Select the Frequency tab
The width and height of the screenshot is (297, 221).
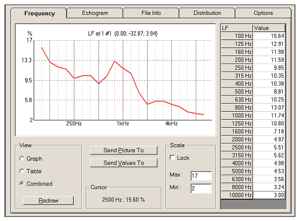click(x=39, y=13)
